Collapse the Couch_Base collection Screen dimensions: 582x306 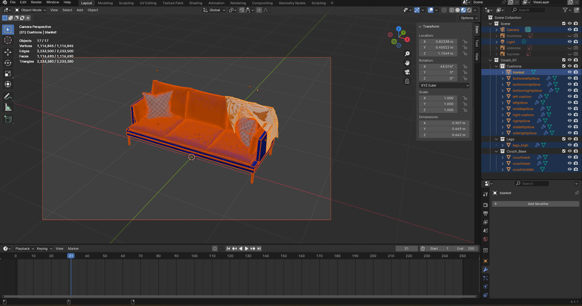tap(496, 151)
